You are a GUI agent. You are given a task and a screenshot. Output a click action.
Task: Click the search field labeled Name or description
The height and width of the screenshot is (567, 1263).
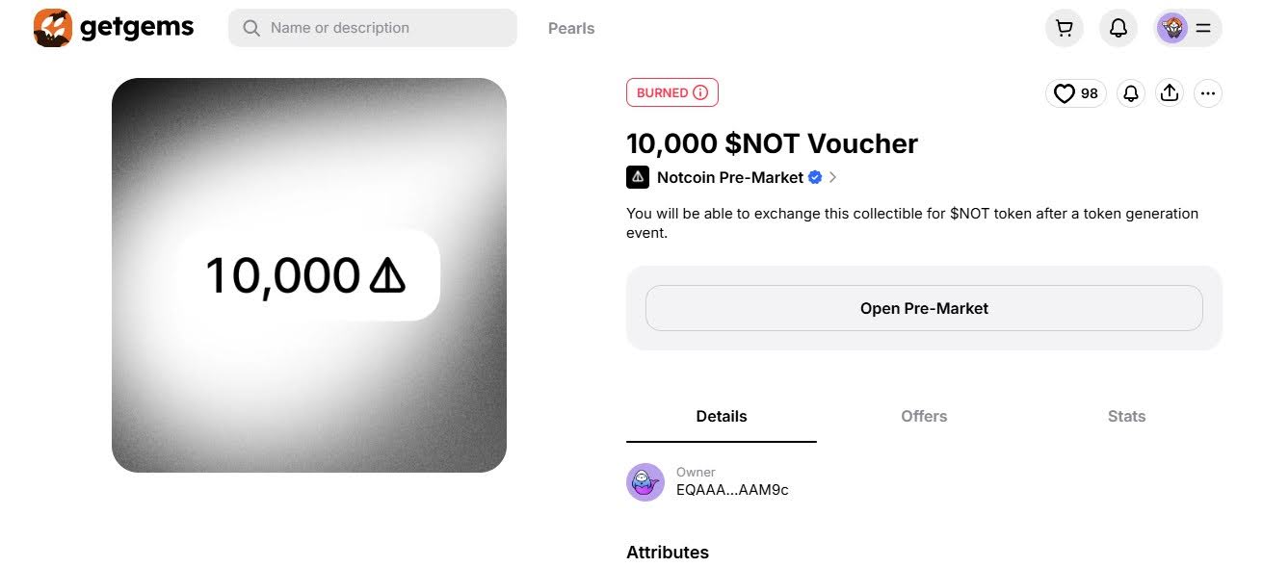click(x=372, y=27)
